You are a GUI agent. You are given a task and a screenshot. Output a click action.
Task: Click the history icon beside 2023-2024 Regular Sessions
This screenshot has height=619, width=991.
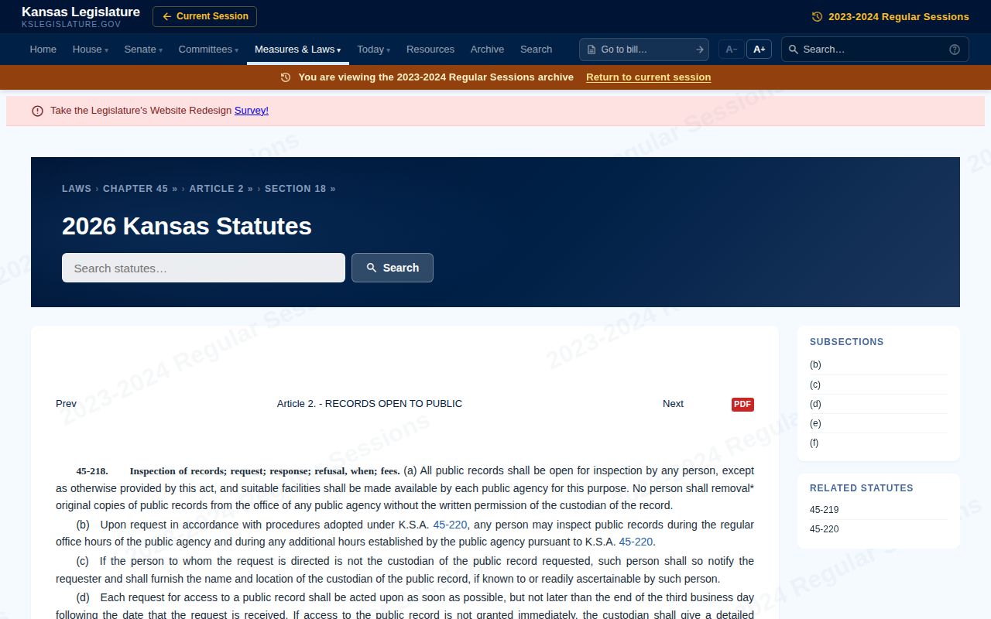click(817, 16)
